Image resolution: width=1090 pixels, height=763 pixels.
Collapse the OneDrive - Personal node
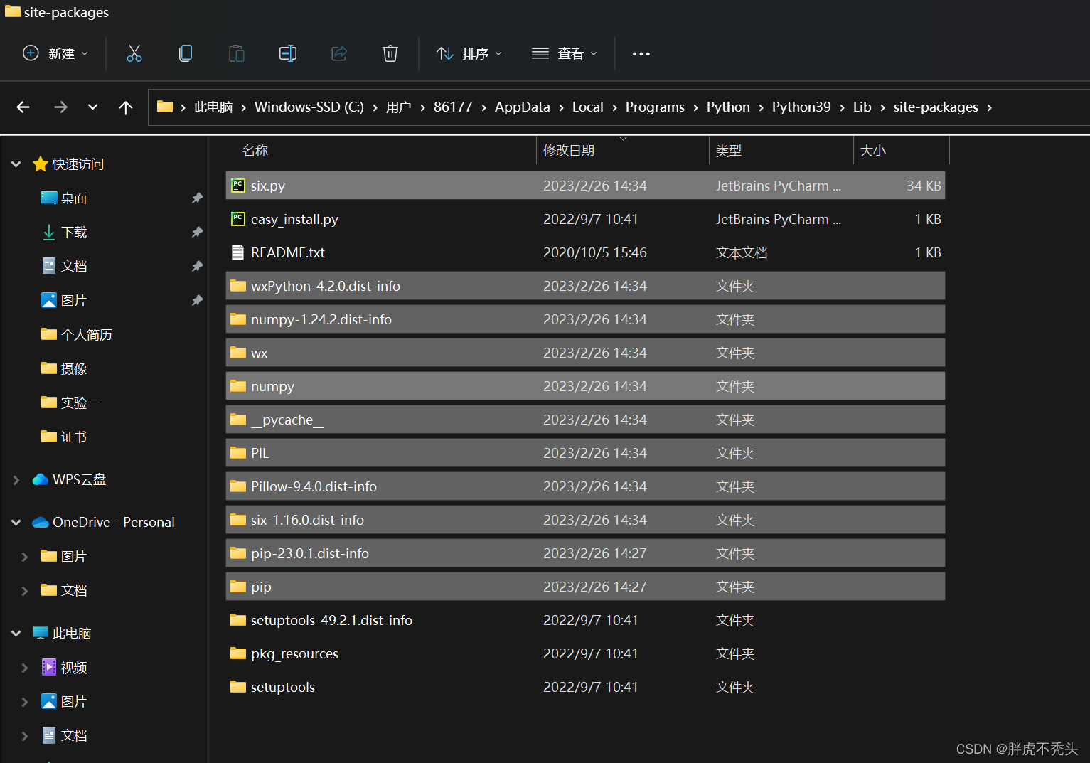point(16,523)
